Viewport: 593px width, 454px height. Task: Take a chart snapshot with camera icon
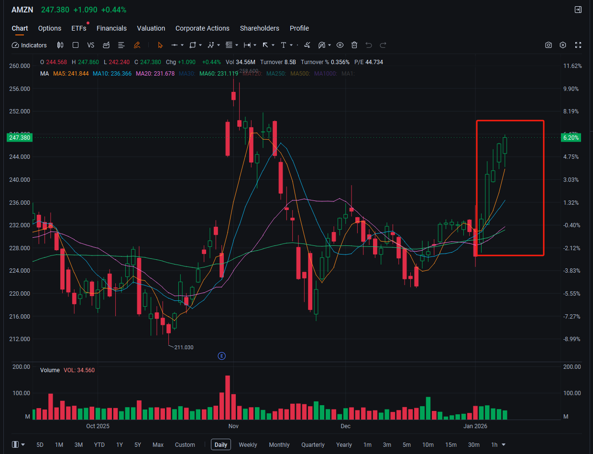549,45
